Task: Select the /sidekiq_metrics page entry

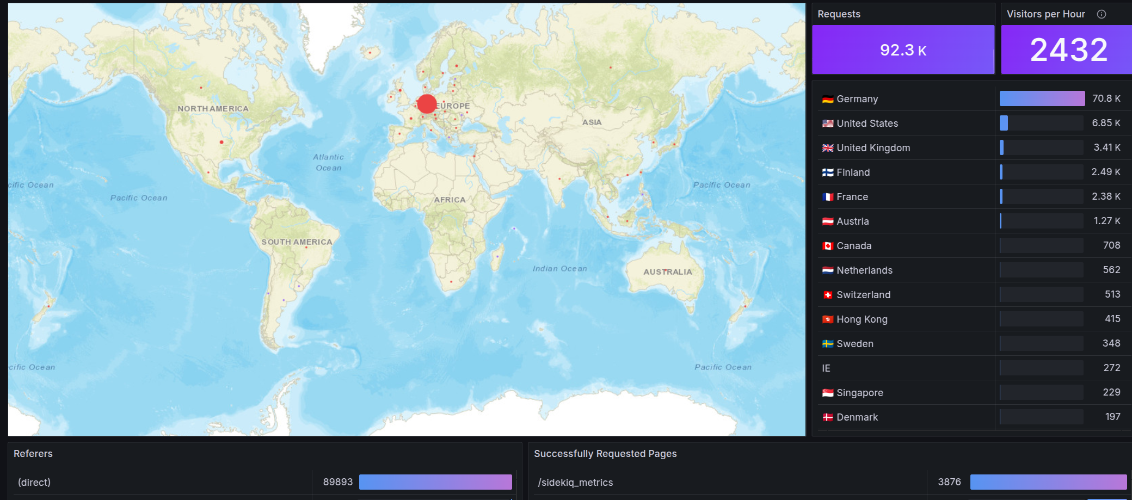Action: (575, 483)
